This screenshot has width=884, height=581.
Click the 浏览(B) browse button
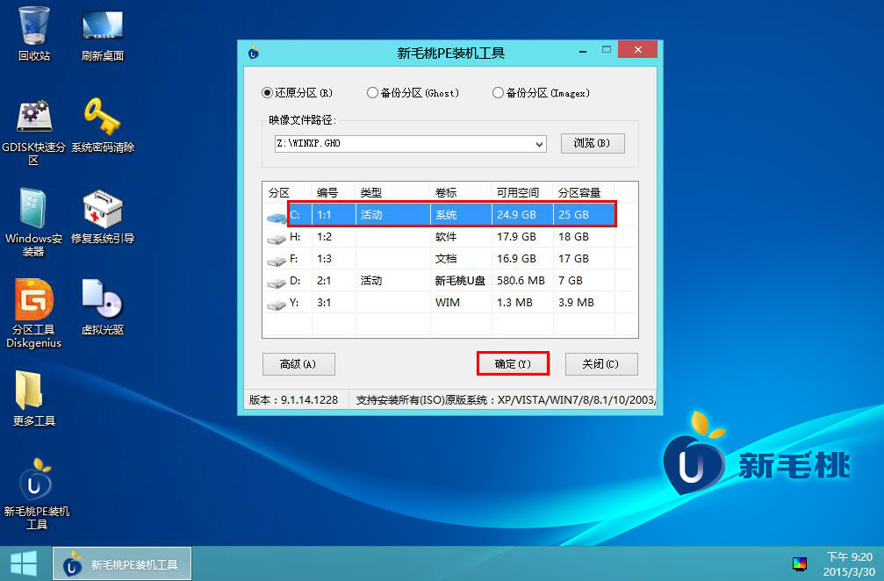592,143
